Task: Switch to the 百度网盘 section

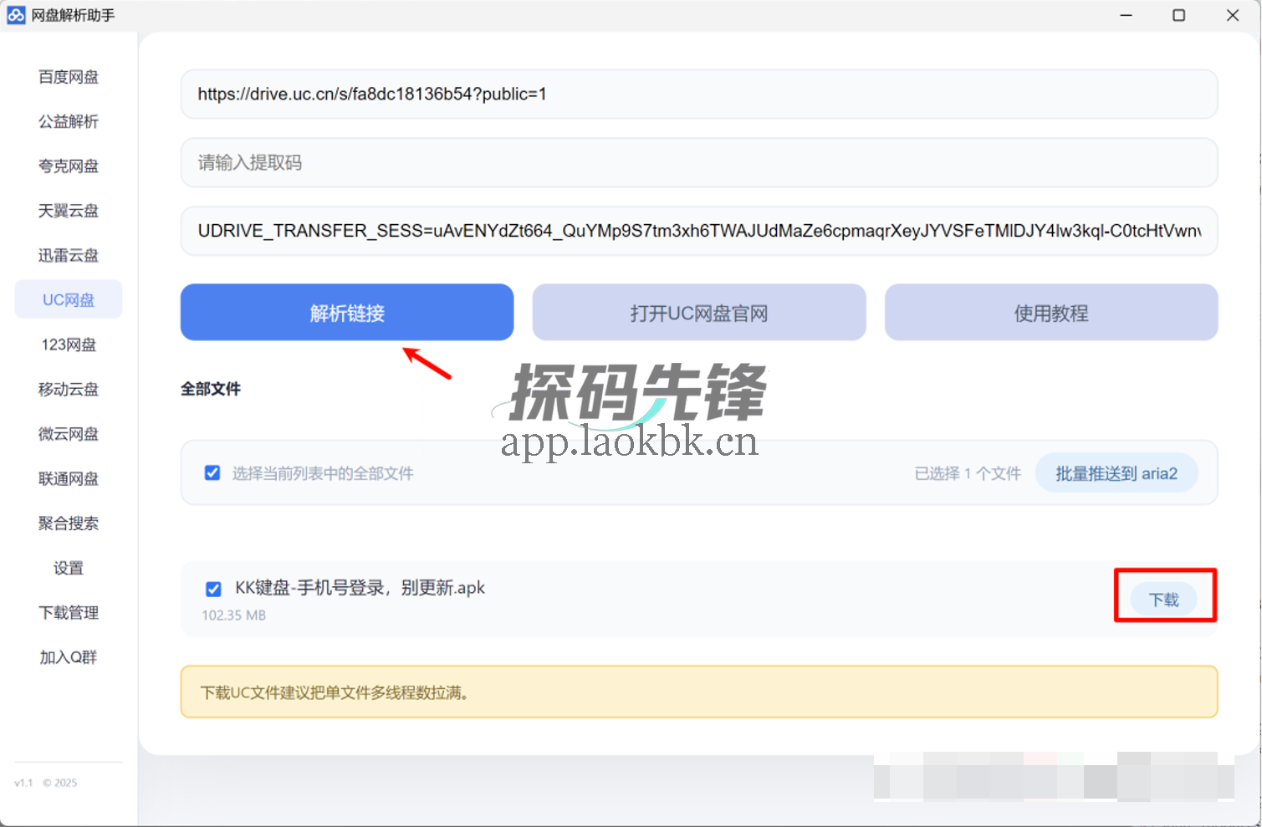Action: pos(68,76)
